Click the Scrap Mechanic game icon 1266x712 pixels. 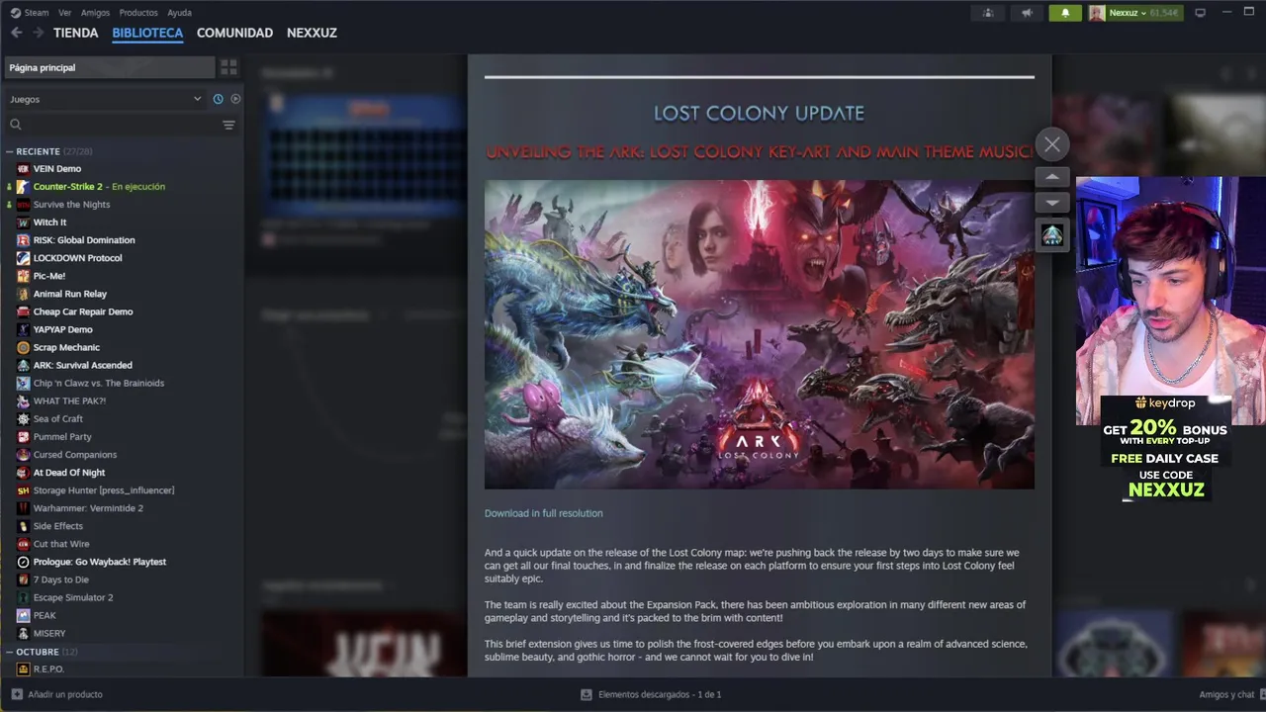[x=23, y=347]
